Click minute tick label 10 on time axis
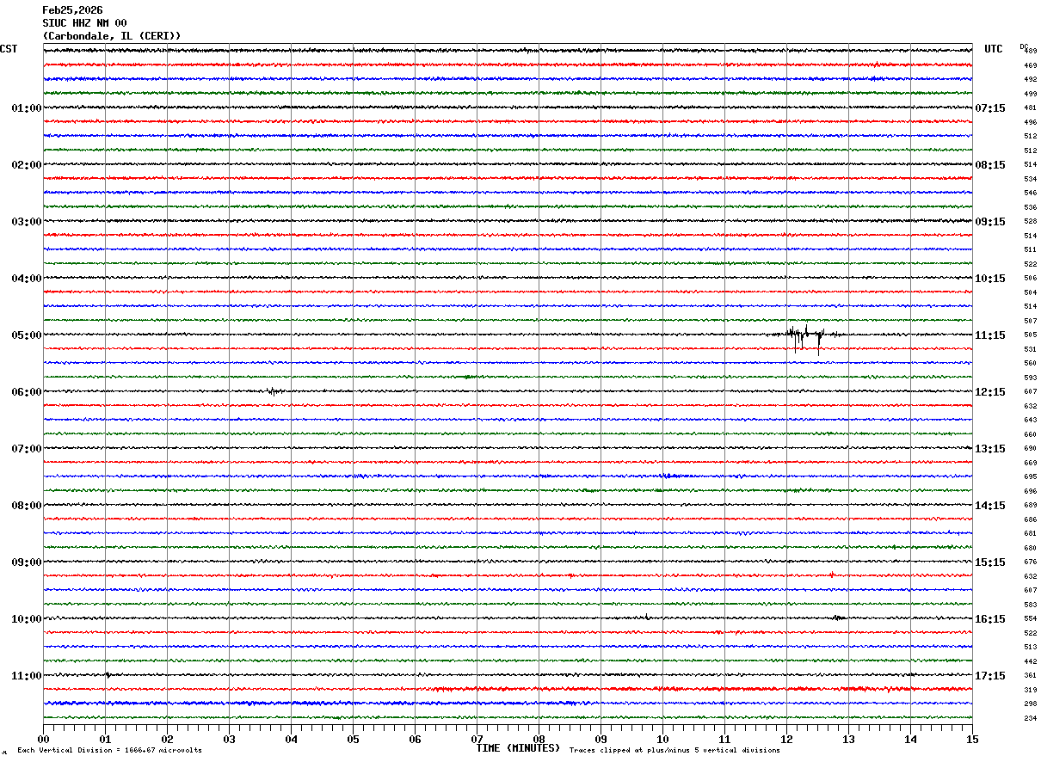The height and width of the screenshot is (762, 1041). [662, 739]
